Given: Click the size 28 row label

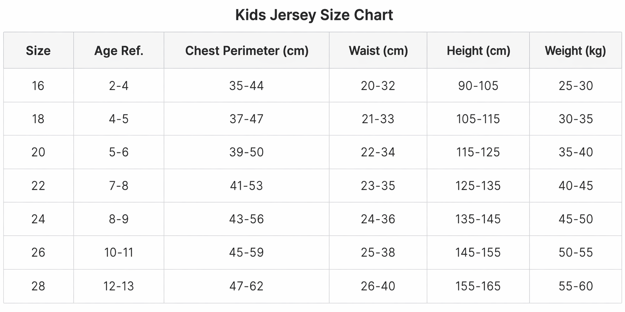Looking at the screenshot, I should point(38,286).
